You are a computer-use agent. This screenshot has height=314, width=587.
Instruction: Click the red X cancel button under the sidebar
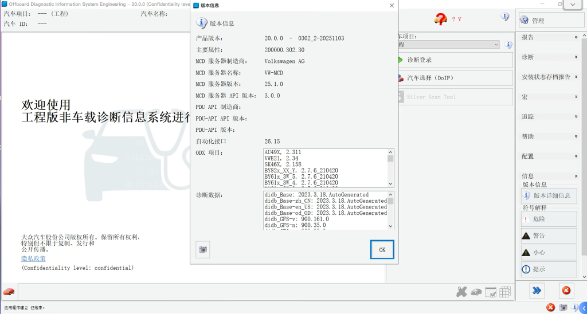click(x=566, y=291)
